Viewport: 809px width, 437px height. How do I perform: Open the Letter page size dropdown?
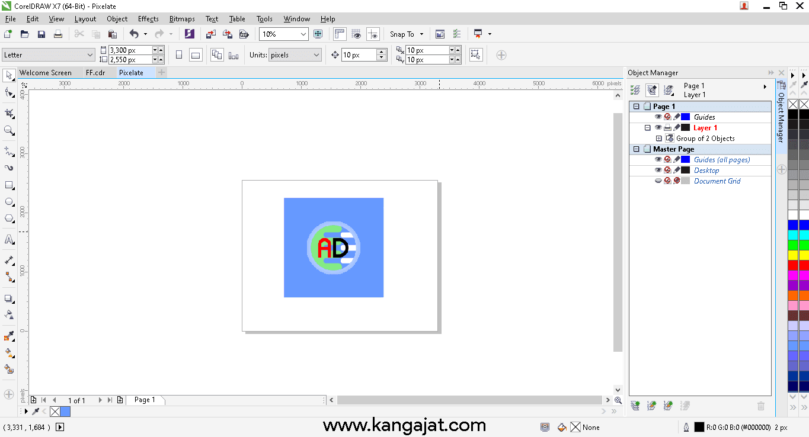(90, 55)
